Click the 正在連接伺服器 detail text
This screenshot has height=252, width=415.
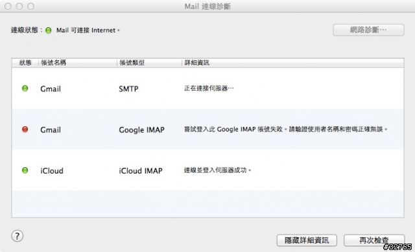pos(209,88)
